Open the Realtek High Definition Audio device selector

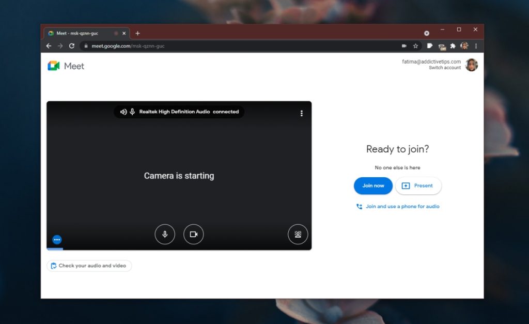179,112
